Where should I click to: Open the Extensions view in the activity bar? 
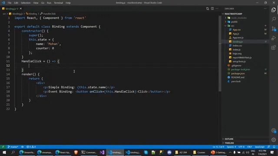274,47
